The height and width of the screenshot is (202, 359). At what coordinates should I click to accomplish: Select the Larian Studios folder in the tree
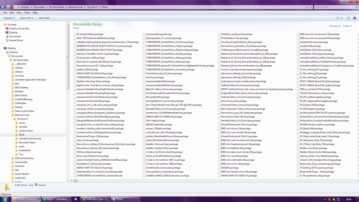[22, 174]
